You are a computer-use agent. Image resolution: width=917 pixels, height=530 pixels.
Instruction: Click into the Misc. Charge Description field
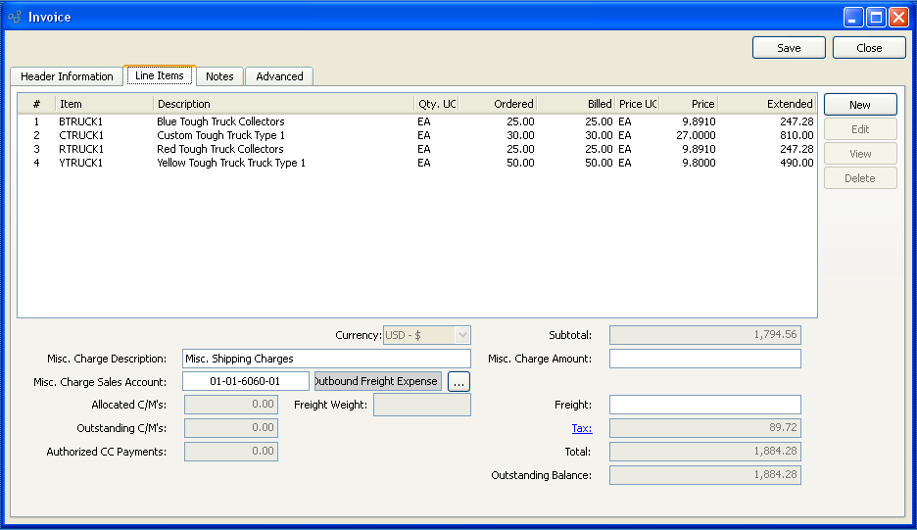point(326,359)
